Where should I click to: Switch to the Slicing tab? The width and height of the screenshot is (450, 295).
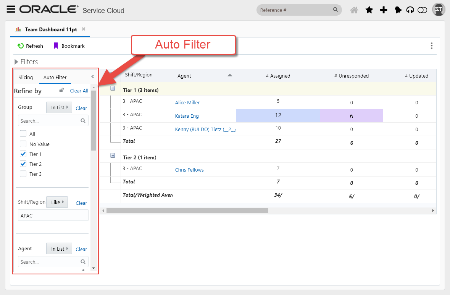point(26,77)
